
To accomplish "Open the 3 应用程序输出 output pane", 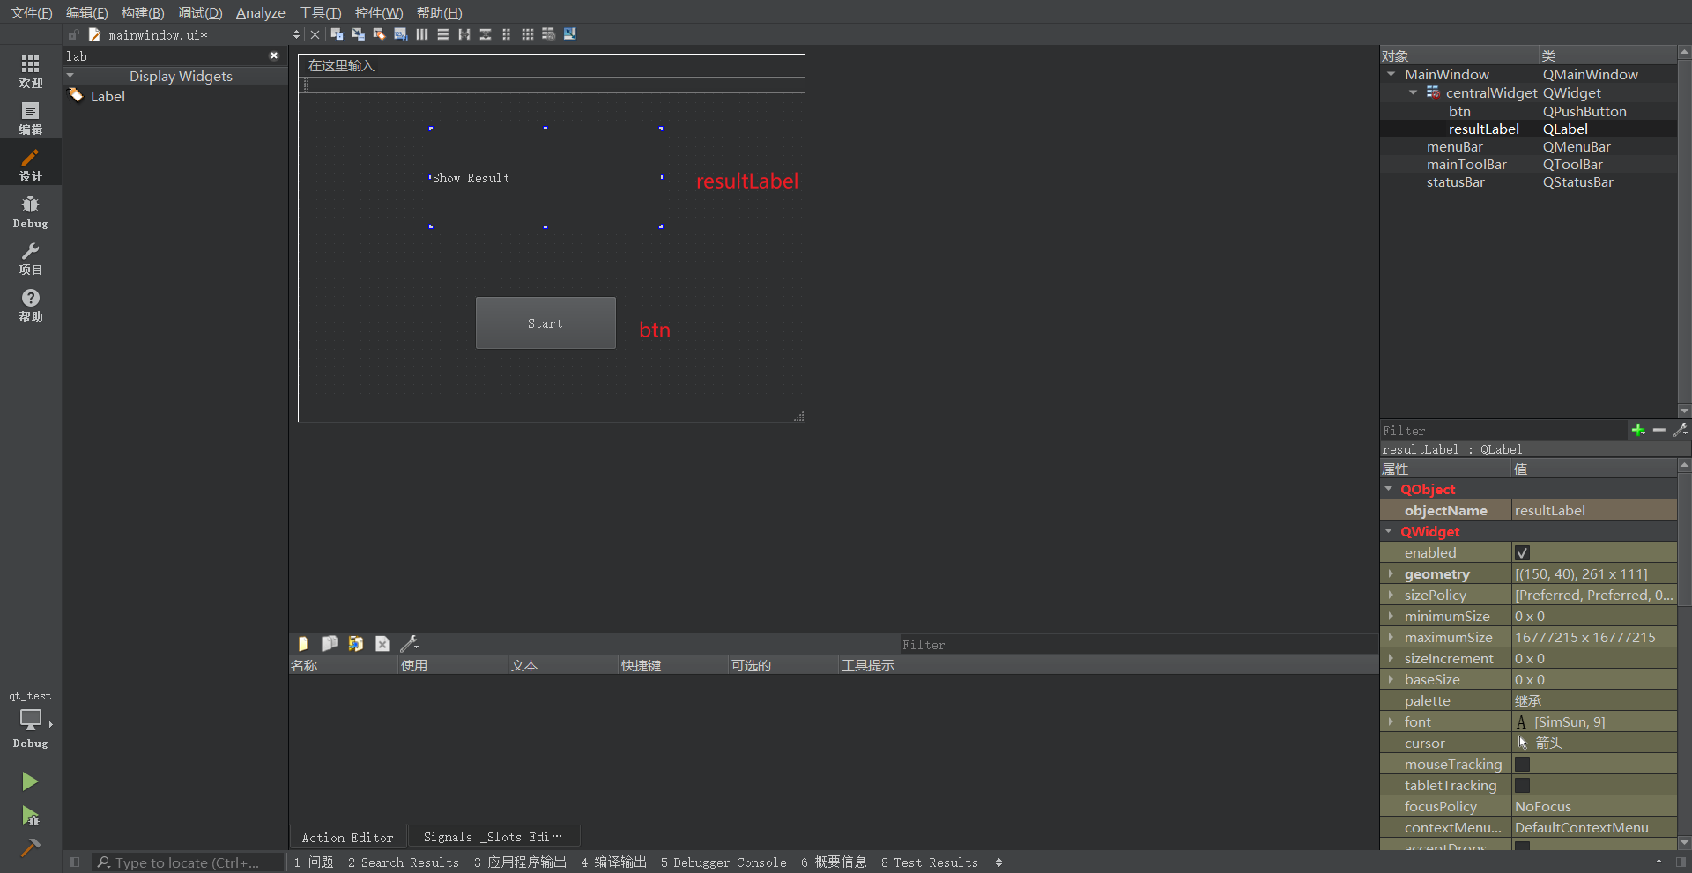I will 520,862.
